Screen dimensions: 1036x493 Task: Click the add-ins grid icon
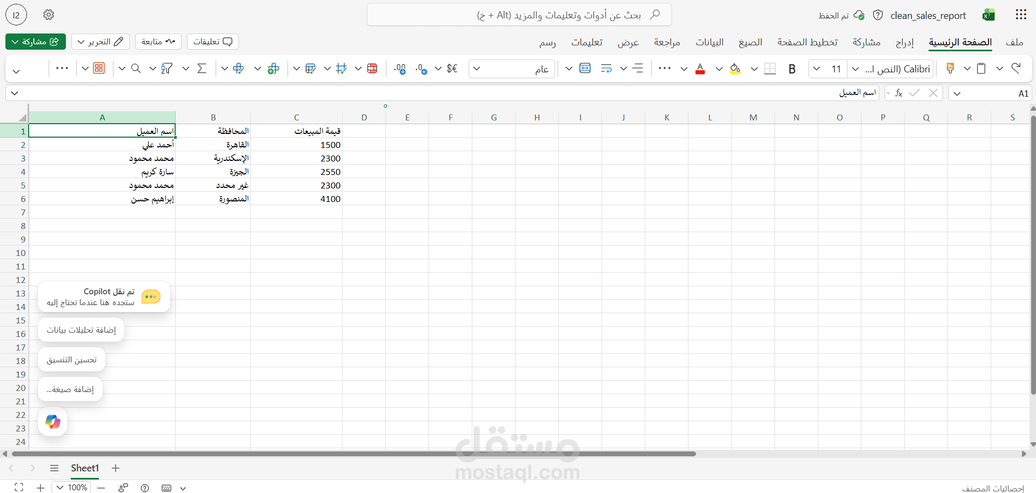99,69
